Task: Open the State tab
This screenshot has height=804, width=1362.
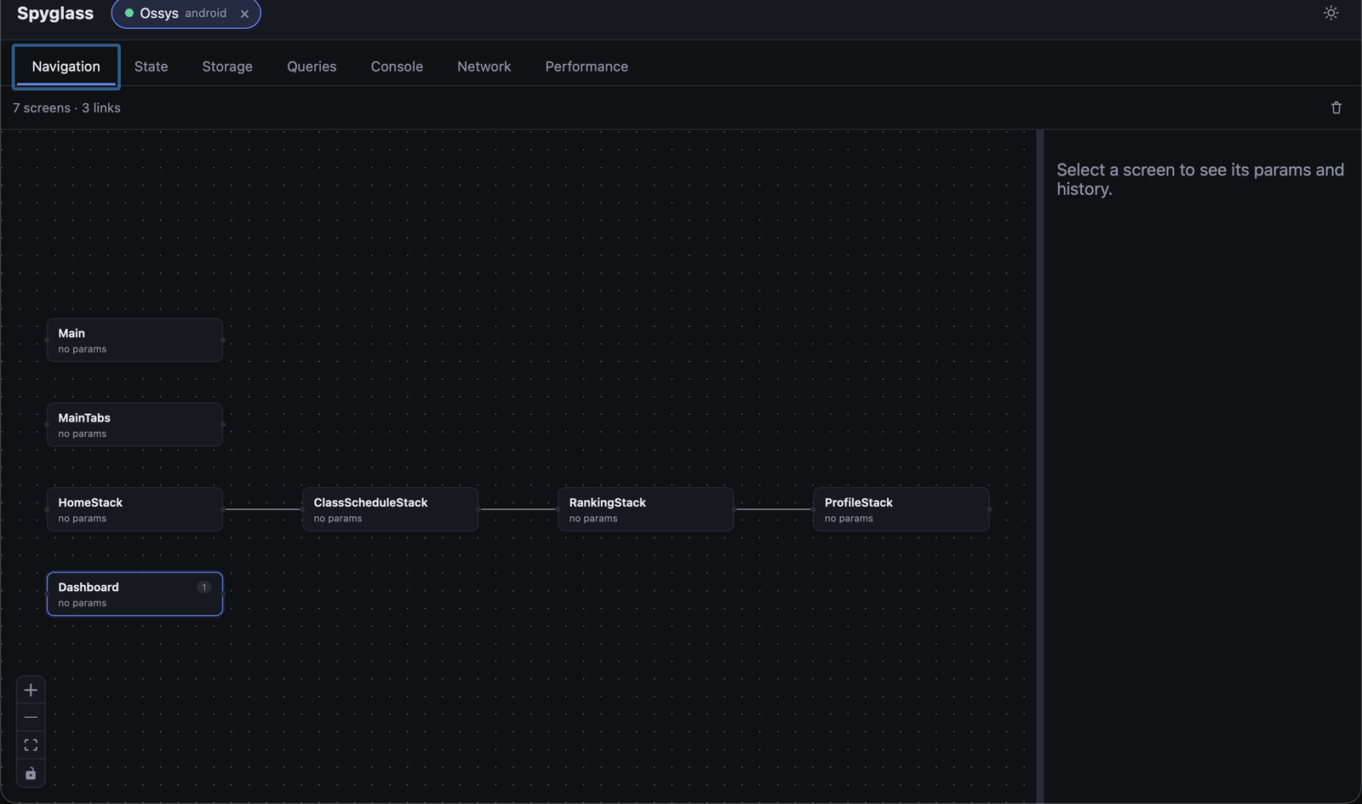Action: (151, 66)
